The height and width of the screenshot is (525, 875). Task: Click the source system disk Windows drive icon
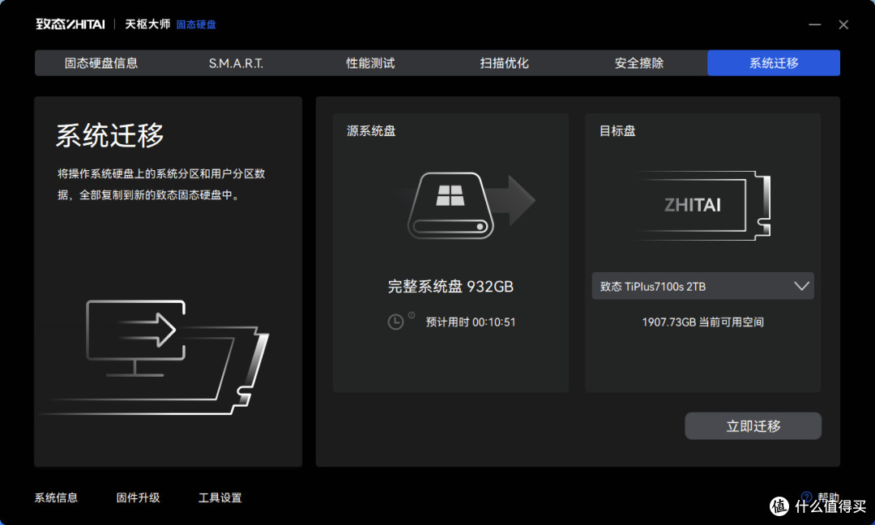[451, 205]
